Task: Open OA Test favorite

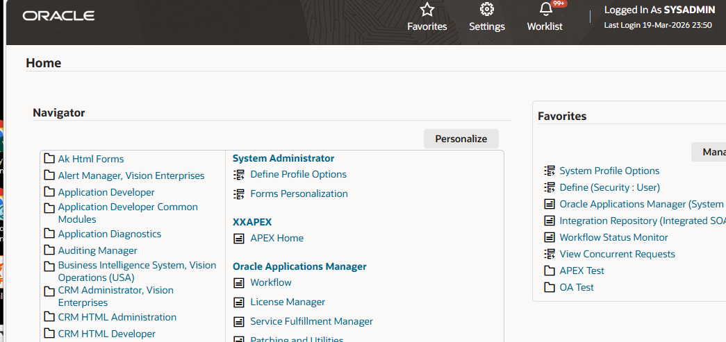Action: (x=577, y=287)
